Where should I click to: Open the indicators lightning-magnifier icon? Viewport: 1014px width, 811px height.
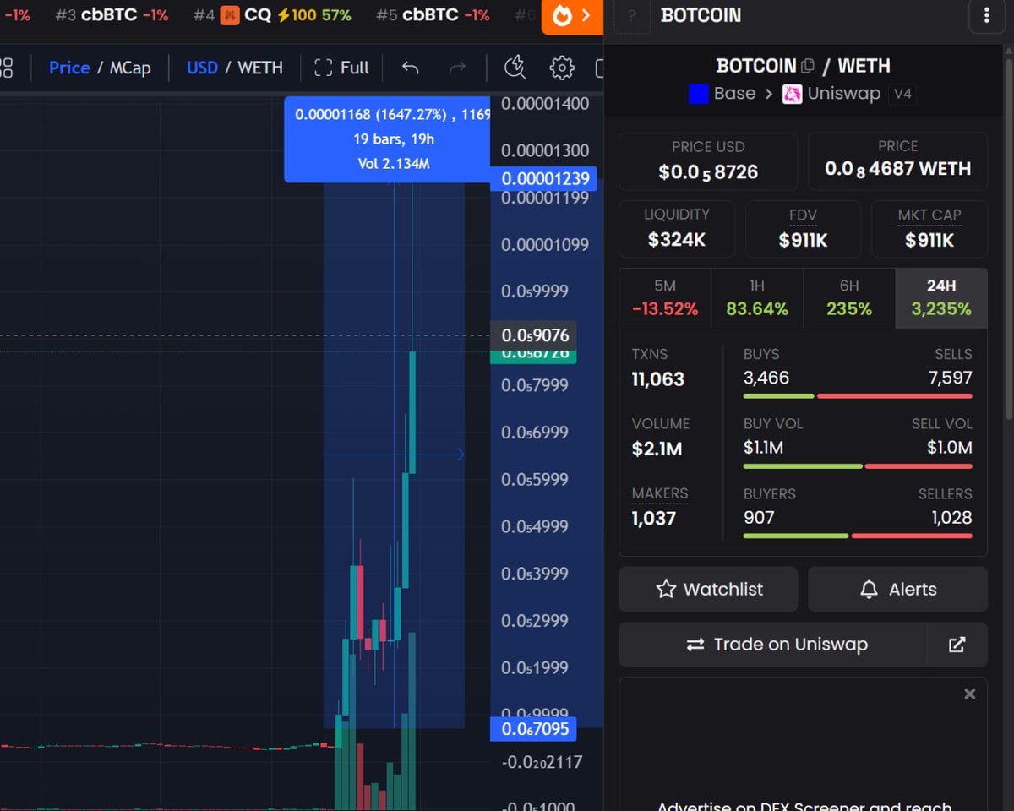pos(515,68)
